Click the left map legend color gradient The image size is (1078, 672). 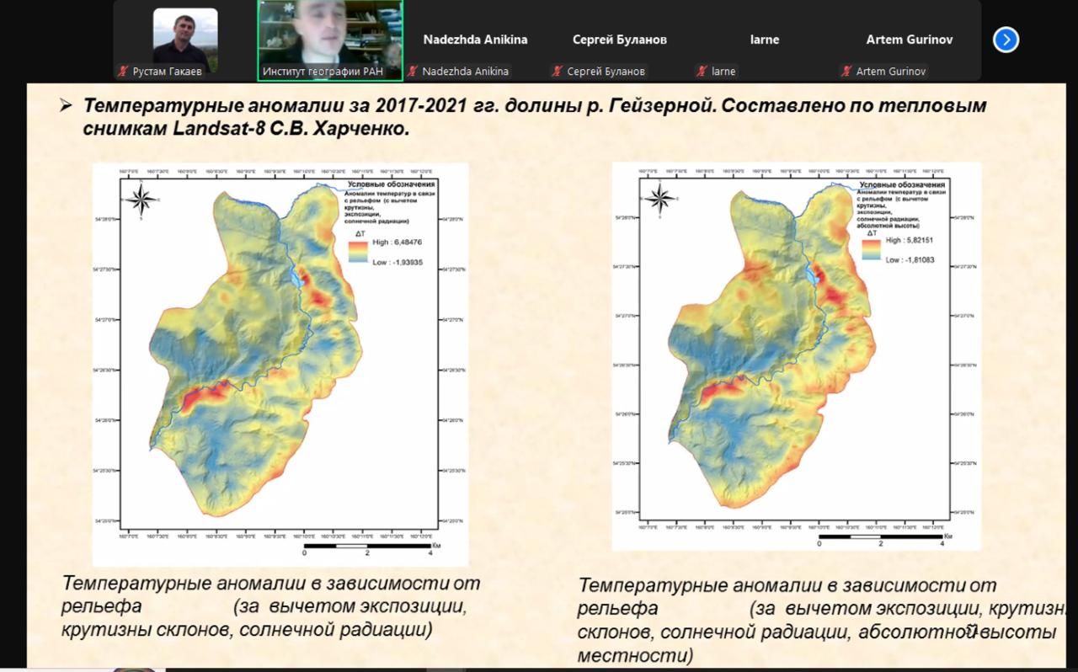tap(357, 252)
